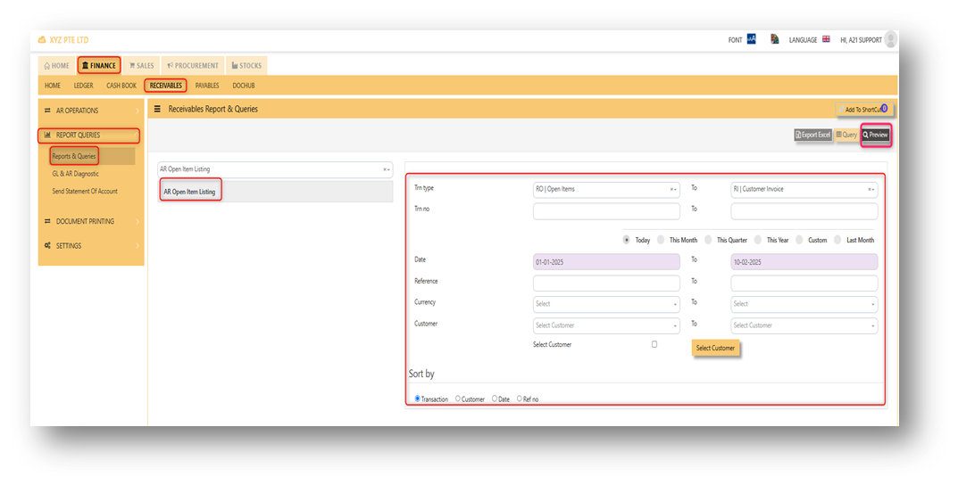Go to HOME in the finance submenu

click(x=53, y=86)
